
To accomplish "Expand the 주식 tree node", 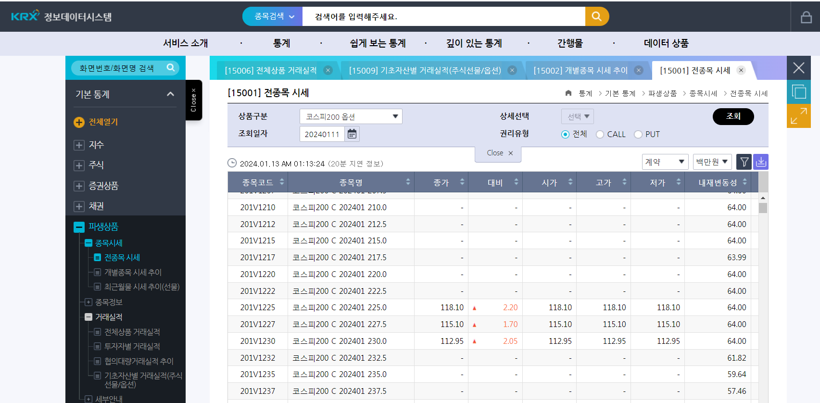I will tap(79, 165).
